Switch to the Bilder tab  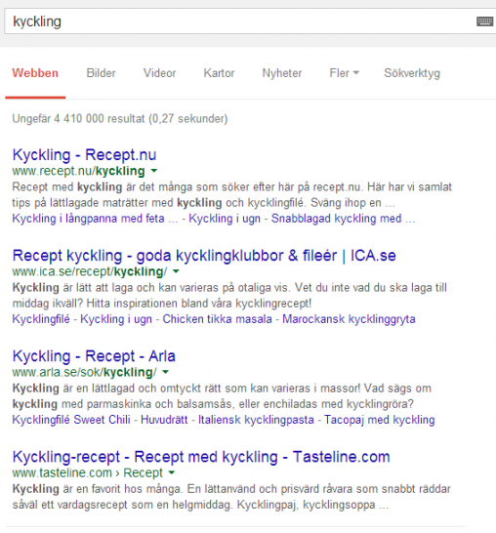coord(101,73)
